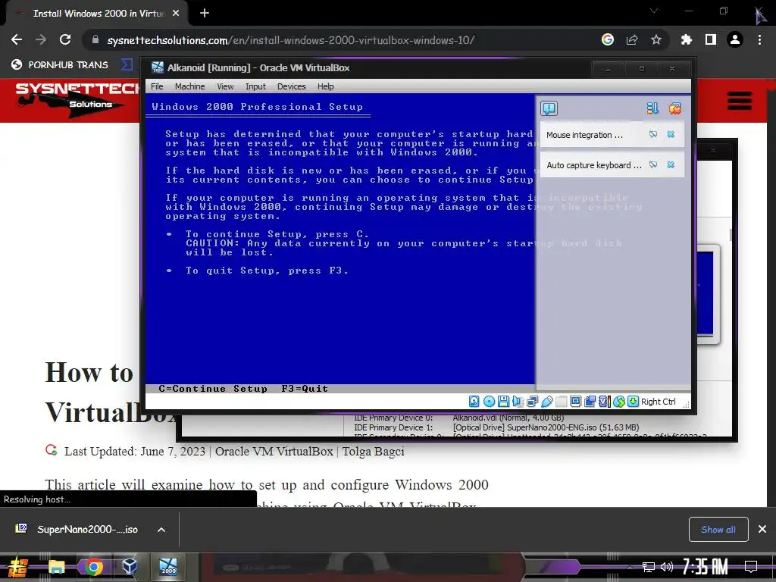The height and width of the screenshot is (582, 776).
Task: Click the Google icon in the address bar
Action: [x=608, y=39]
